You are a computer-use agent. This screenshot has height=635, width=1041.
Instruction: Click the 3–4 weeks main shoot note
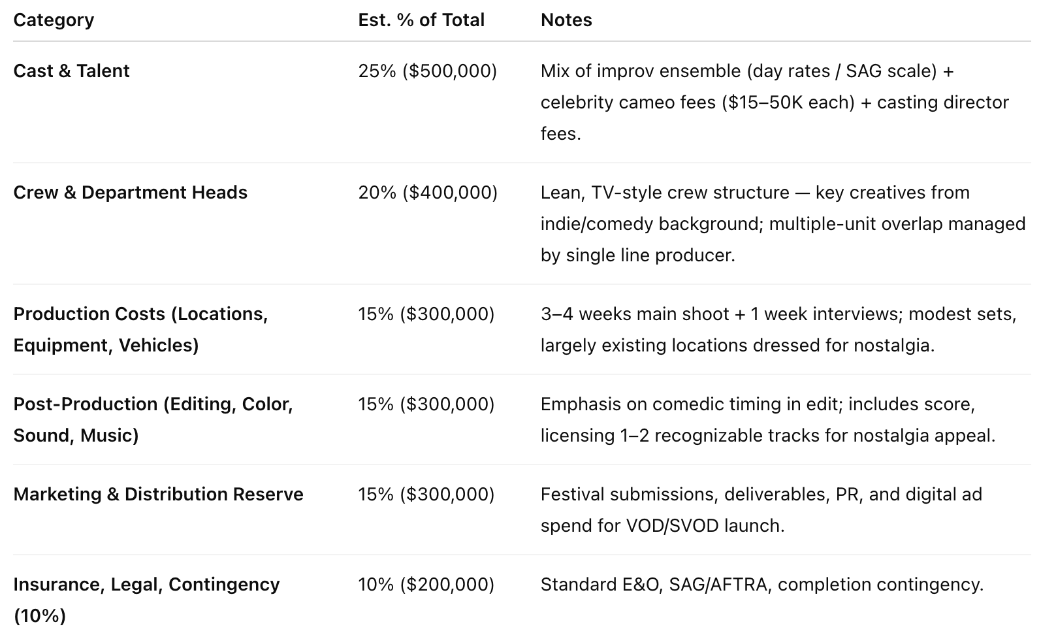coord(778,330)
